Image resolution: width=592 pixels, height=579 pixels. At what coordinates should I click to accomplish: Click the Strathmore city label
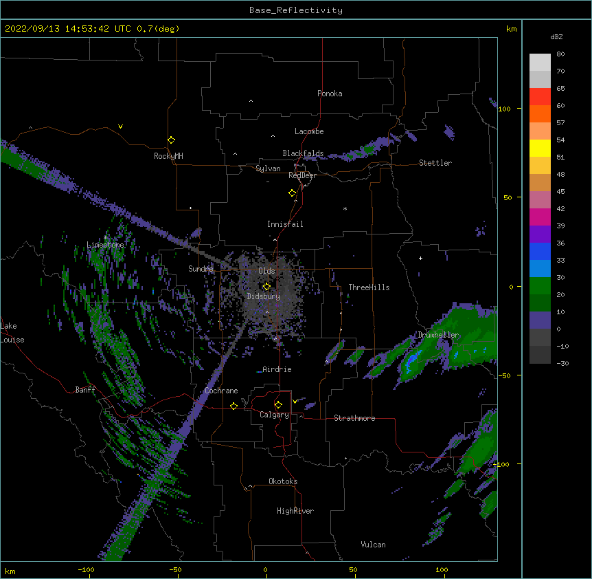click(x=354, y=418)
